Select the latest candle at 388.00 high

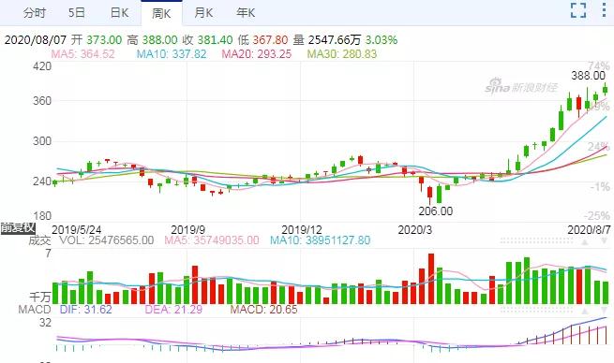606,89
